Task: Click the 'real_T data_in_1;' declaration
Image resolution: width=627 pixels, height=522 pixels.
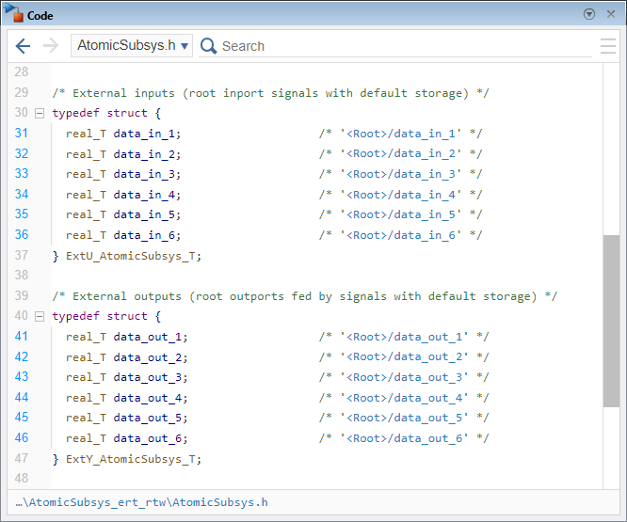Action: coord(123,134)
